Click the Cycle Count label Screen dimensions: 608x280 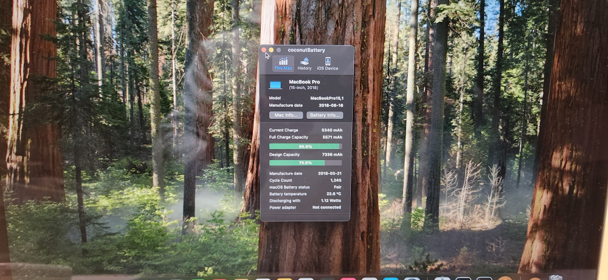point(281,180)
